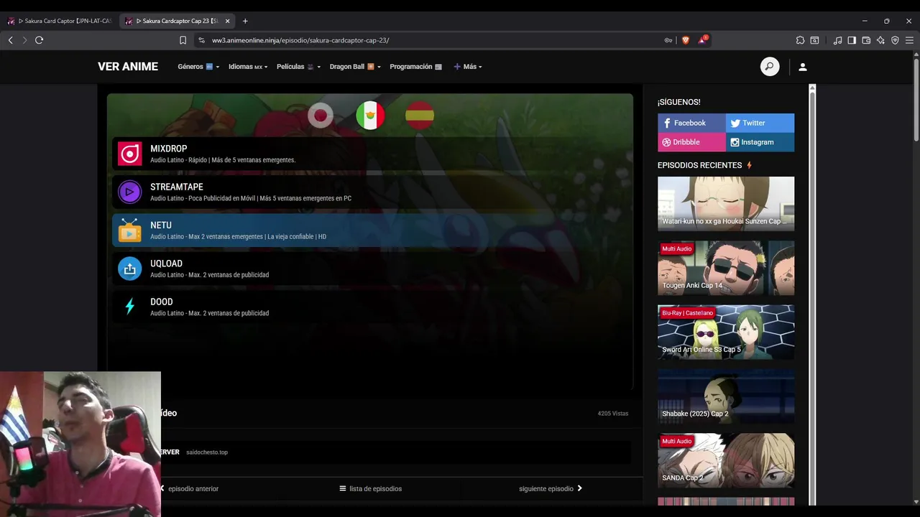Close the Sakura Cardcaptor Cap 23 tab
This screenshot has height=517, width=920.
(228, 21)
